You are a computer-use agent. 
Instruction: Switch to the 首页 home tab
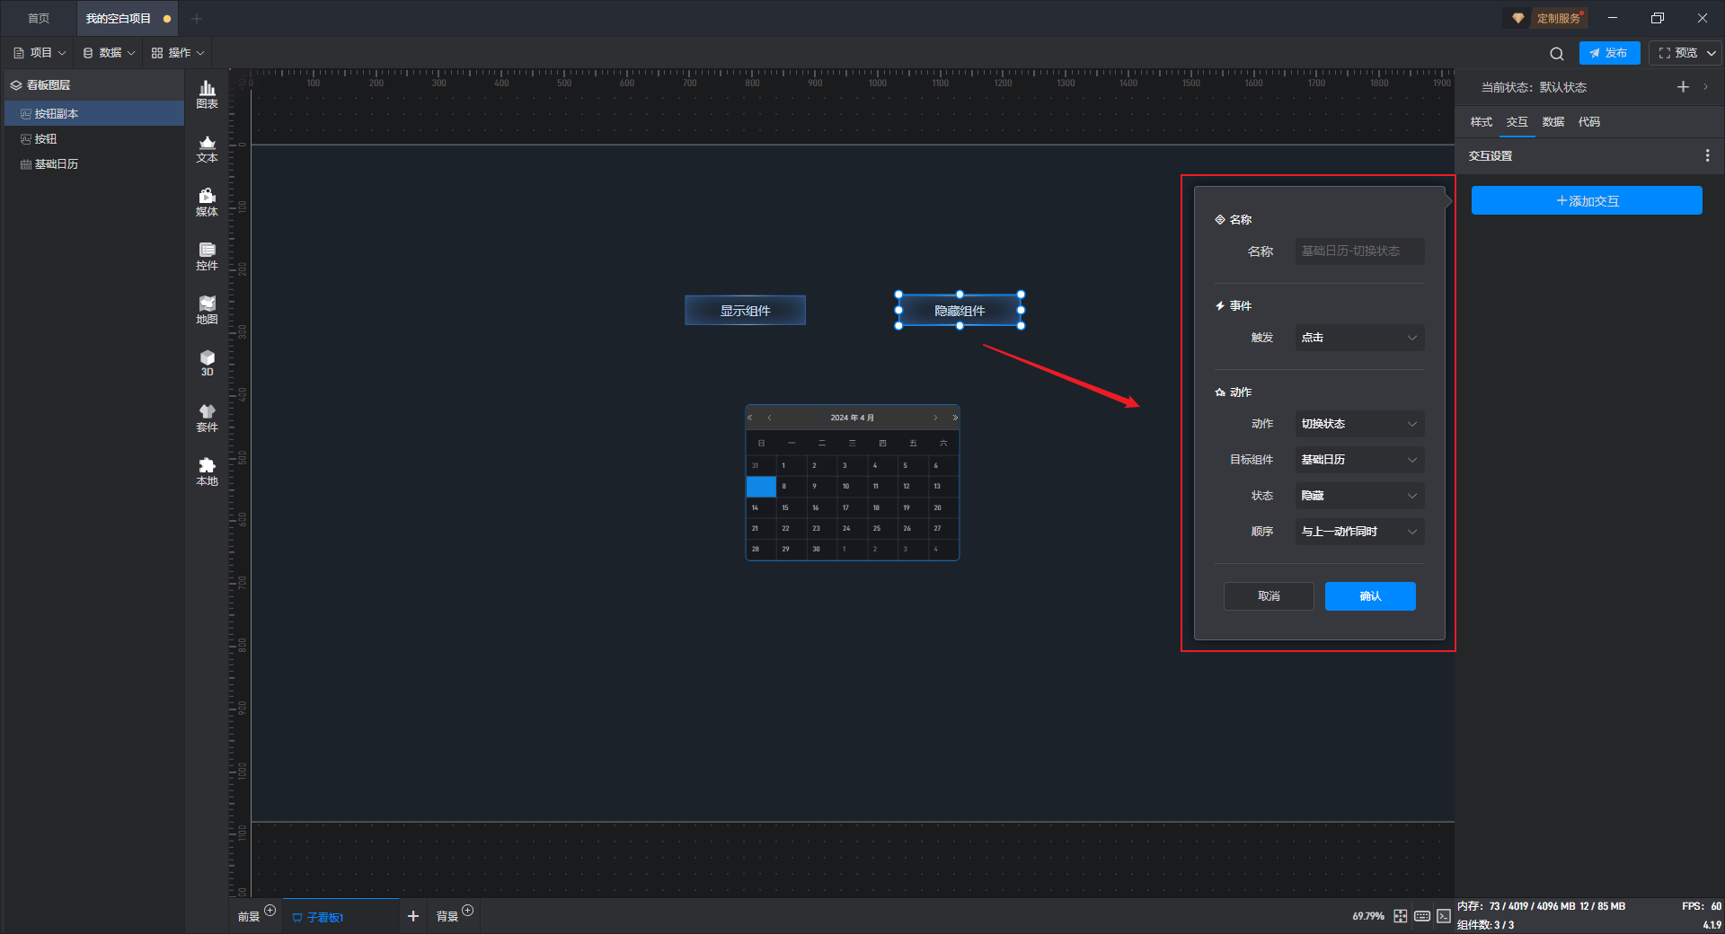coord(39,18)
